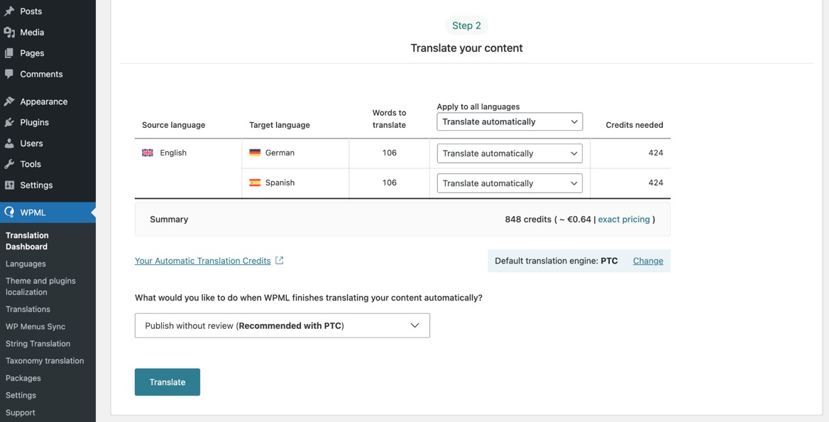Open Spanish translation method dropdown

click(x=510, y=183)
